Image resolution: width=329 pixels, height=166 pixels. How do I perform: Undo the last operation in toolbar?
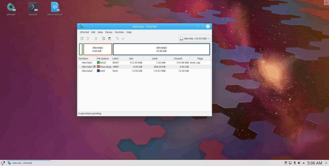coord(117,39)
